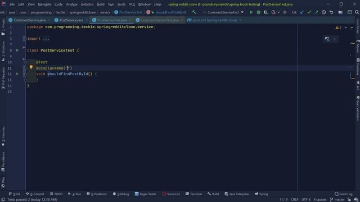Screen dimensions: 360x202
Task: Git commit checkmark icon in toolbar
Action: (309, 12)
